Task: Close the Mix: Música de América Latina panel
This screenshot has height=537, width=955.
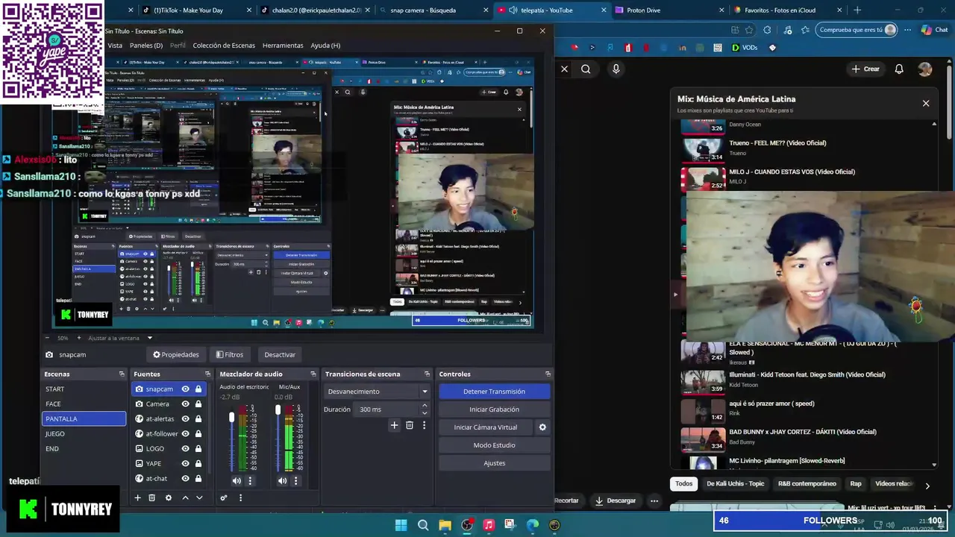Action: (926, 104)
